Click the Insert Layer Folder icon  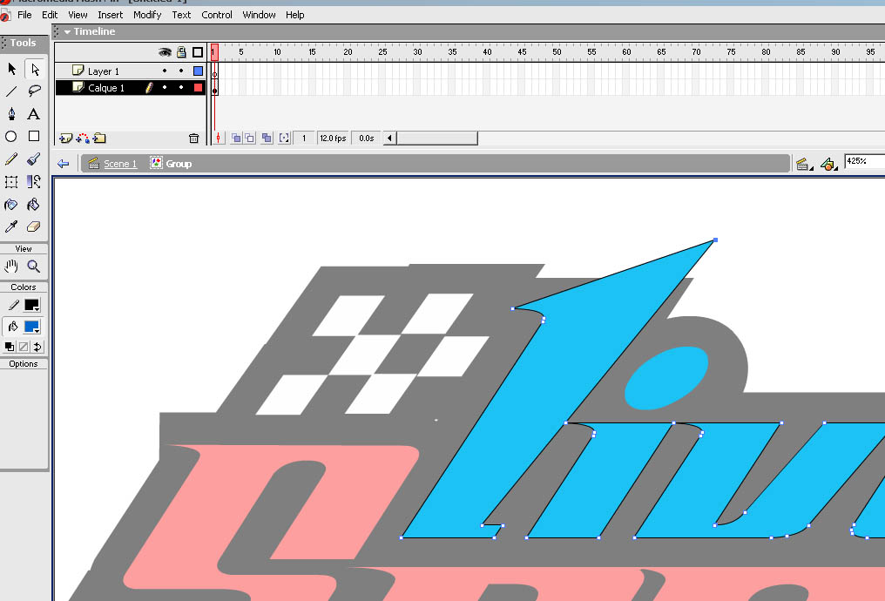100,138
